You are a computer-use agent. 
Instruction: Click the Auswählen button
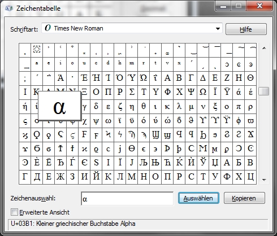pos(198,198)
